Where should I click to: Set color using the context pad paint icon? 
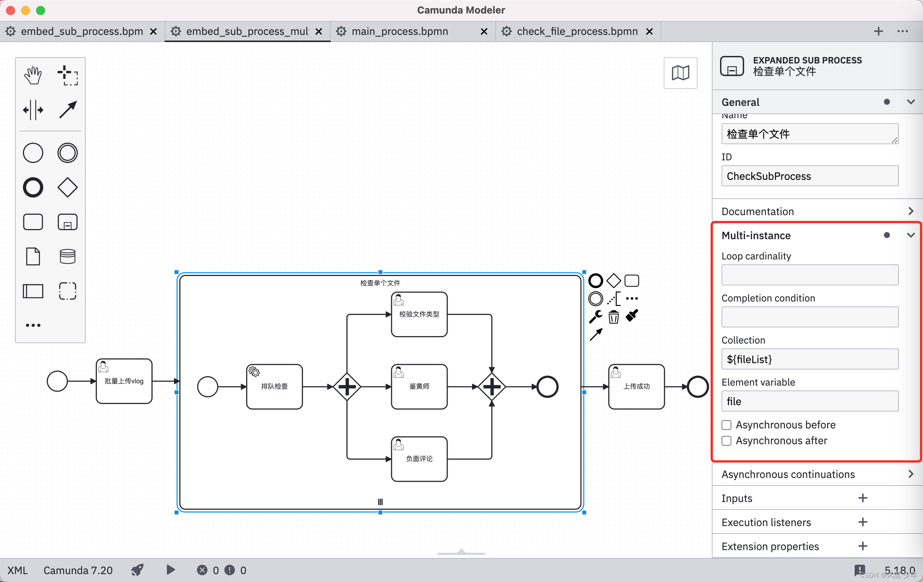tap(632, 316)
